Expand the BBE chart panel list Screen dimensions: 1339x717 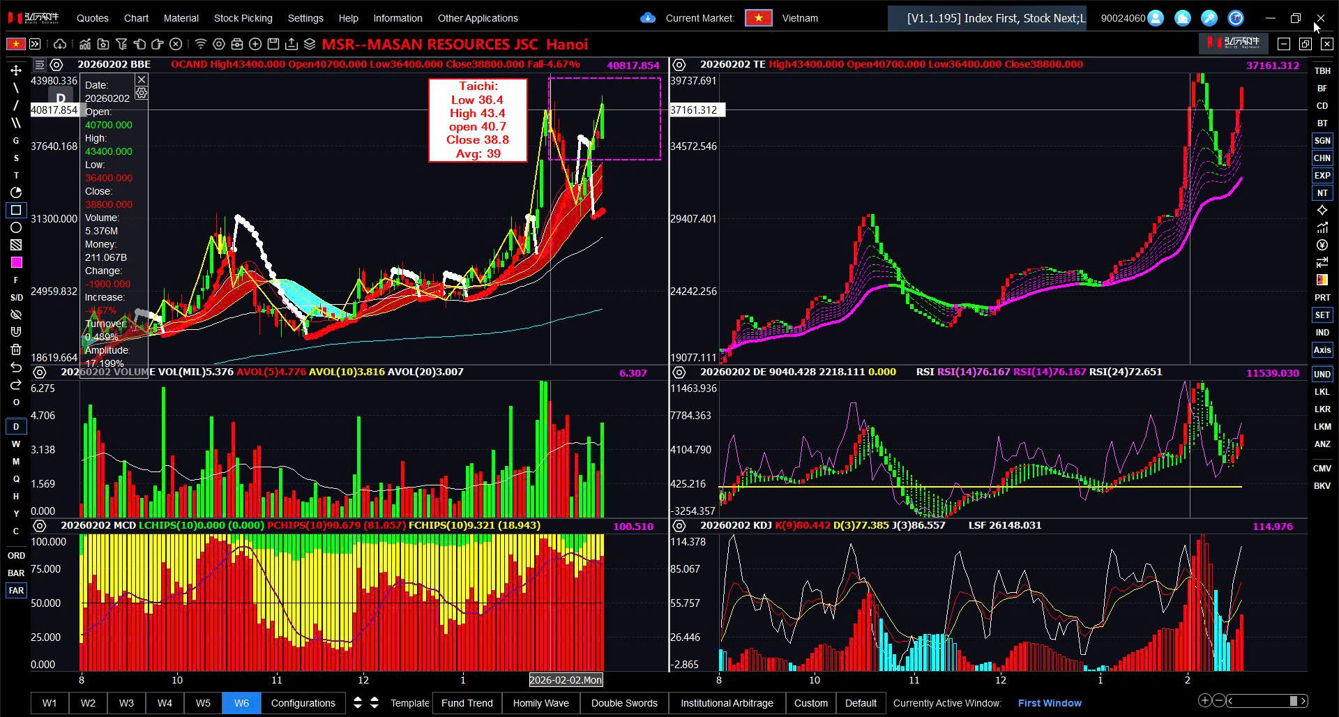[40, 65]
